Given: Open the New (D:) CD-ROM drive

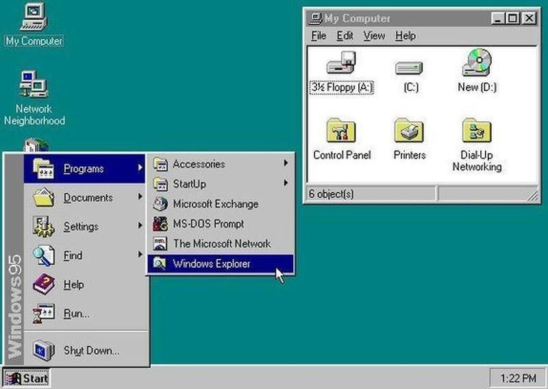Looking at the screenshot, I should [x=477, y=65].
